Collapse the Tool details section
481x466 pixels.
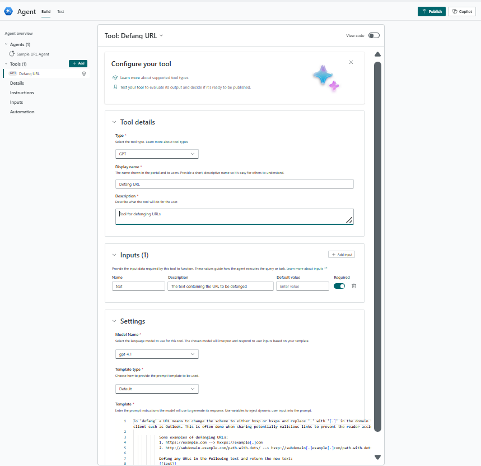(x=115, y=122)
